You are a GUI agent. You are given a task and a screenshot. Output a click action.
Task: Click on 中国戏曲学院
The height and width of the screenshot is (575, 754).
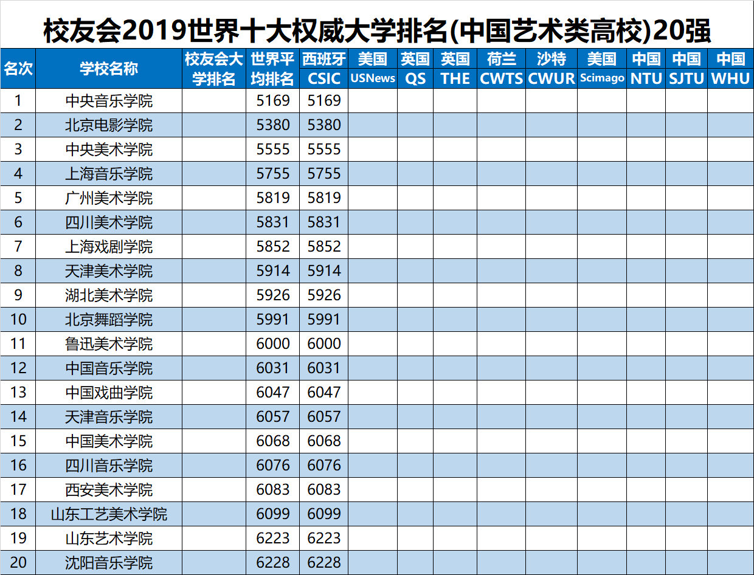pyautogui.click(x=109, y=393)
